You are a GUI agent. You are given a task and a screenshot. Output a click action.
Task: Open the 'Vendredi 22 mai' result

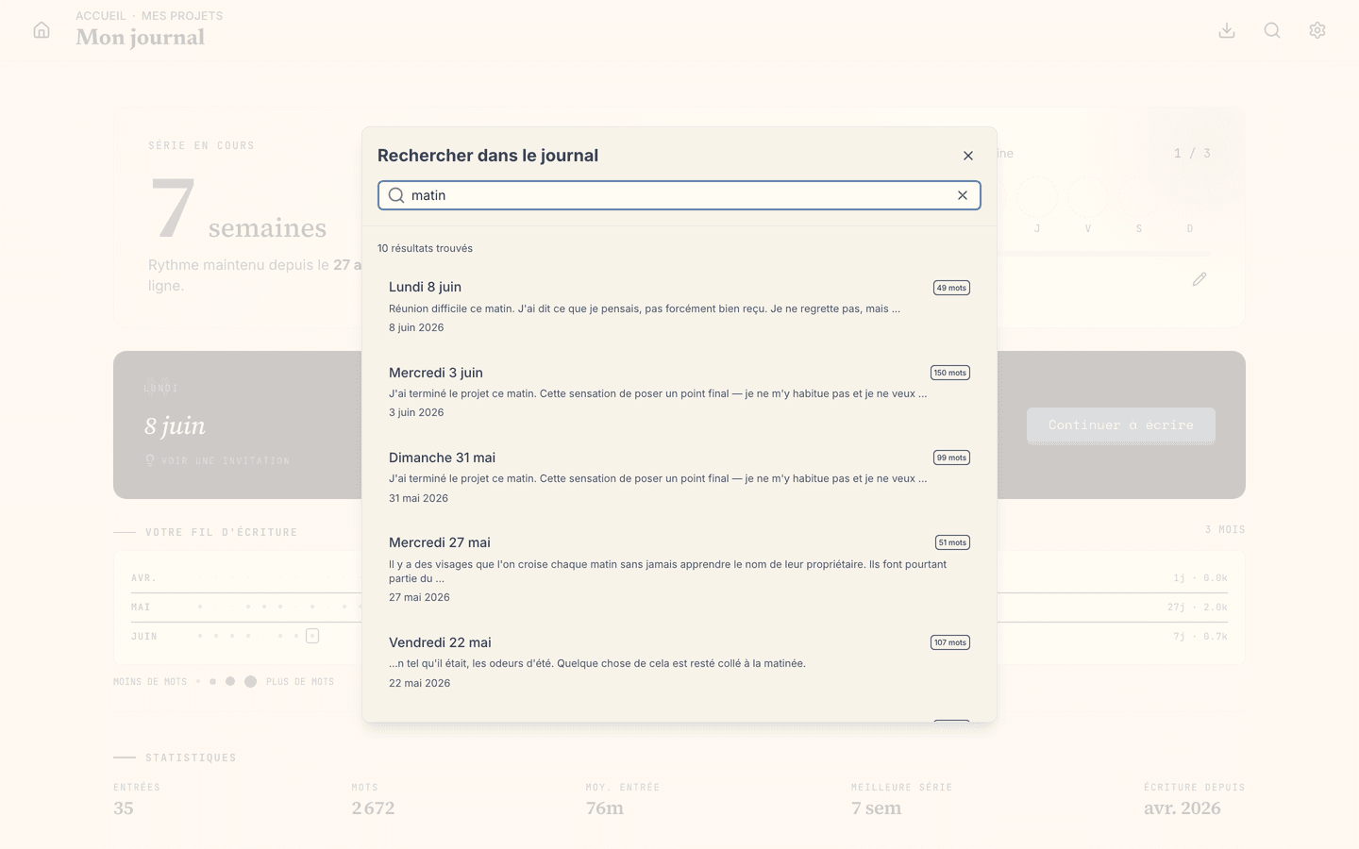(679, 661)
